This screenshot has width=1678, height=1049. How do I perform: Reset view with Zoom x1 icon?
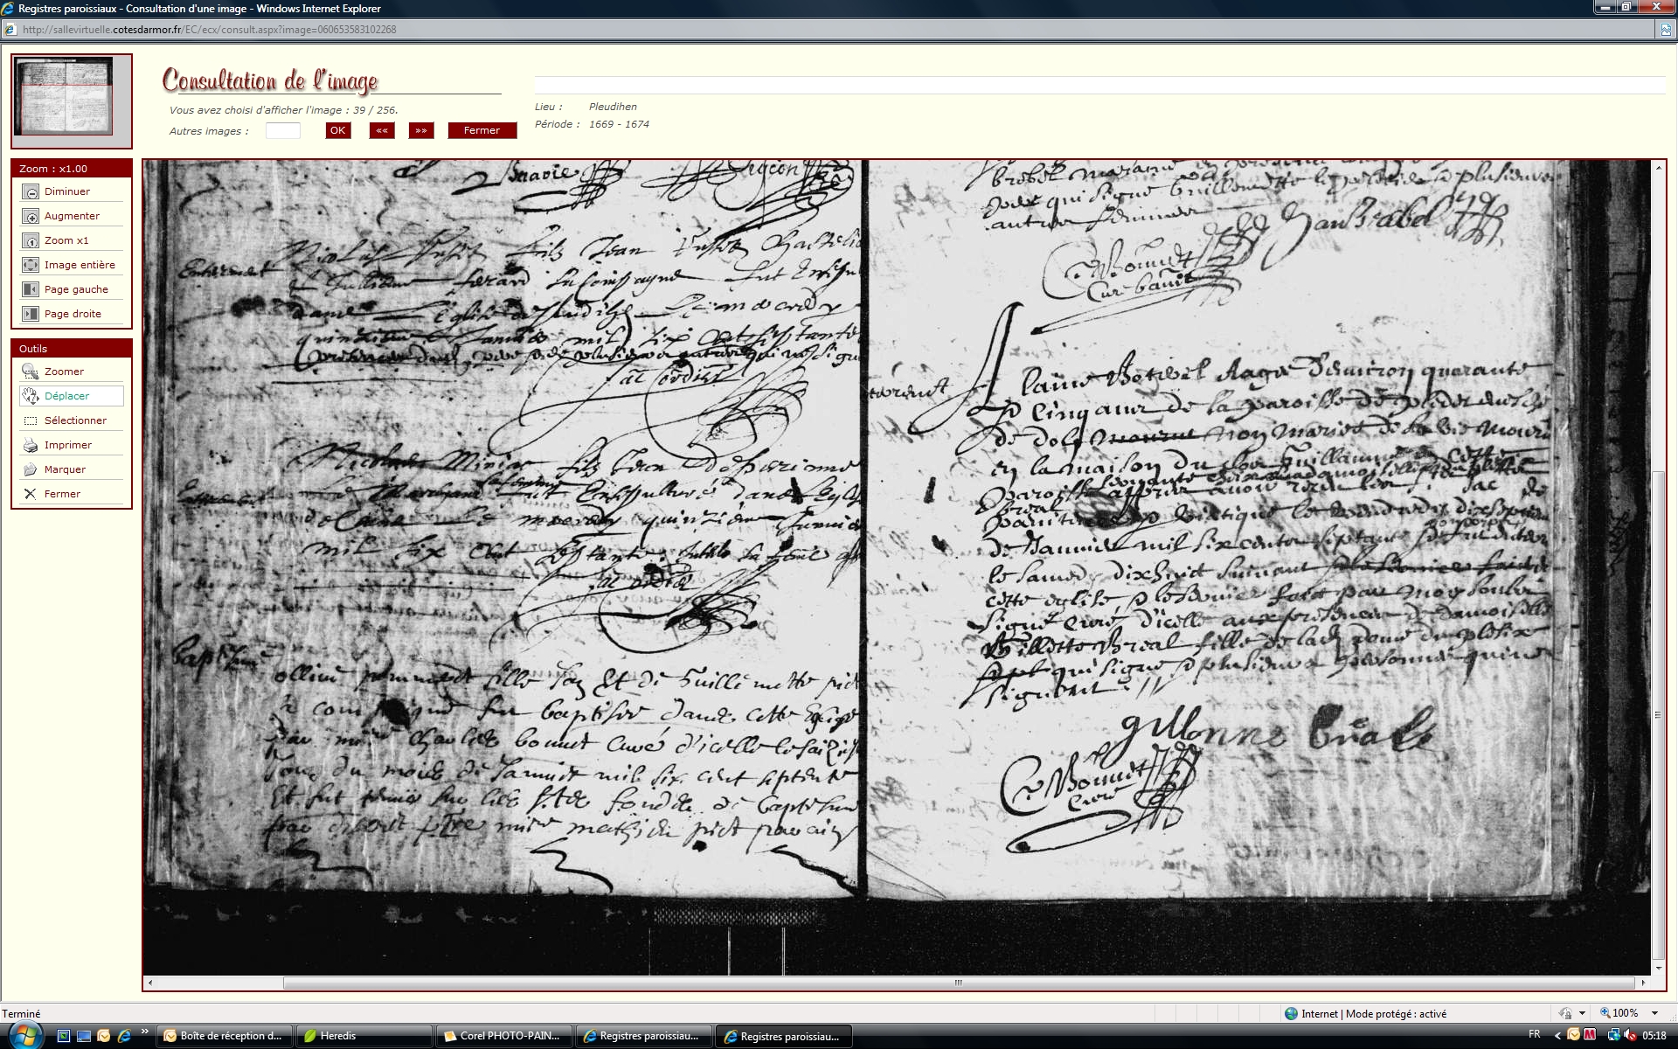tap(31, 240)
